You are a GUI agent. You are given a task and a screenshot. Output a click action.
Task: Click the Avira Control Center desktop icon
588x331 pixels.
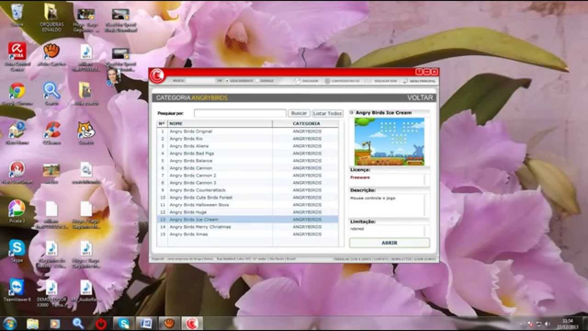tap(17, 51)
